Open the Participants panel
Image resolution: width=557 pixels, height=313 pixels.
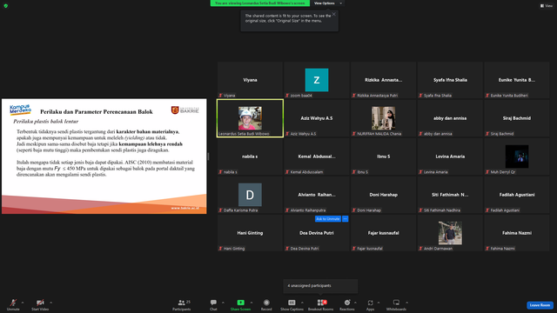pos(182,304)
